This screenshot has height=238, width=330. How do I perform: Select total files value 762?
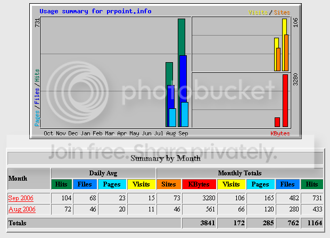pos(293,223)
